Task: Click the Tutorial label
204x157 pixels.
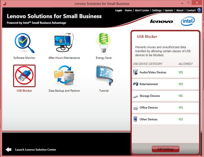Action: click(104, 91)
